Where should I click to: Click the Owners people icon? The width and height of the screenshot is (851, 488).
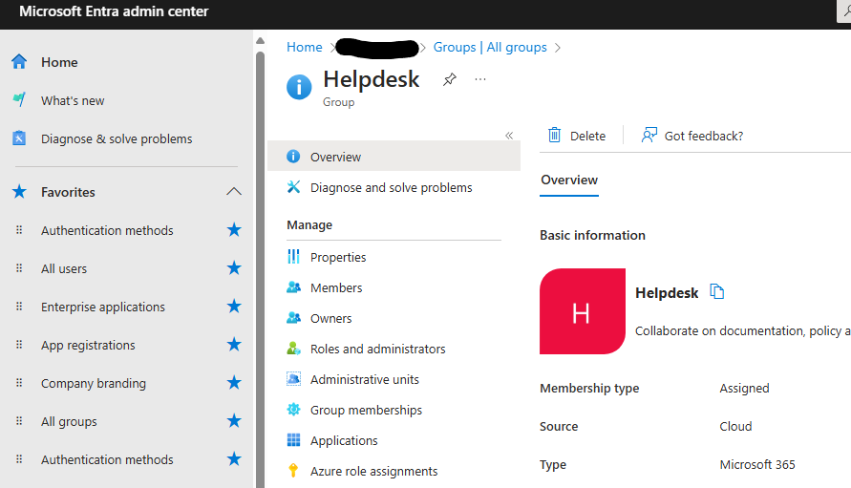tap(293, 318)
